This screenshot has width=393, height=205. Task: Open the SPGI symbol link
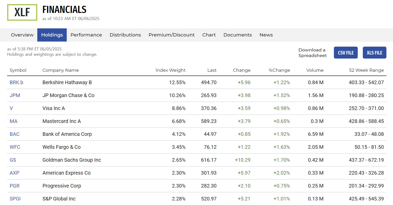point(15,199)
